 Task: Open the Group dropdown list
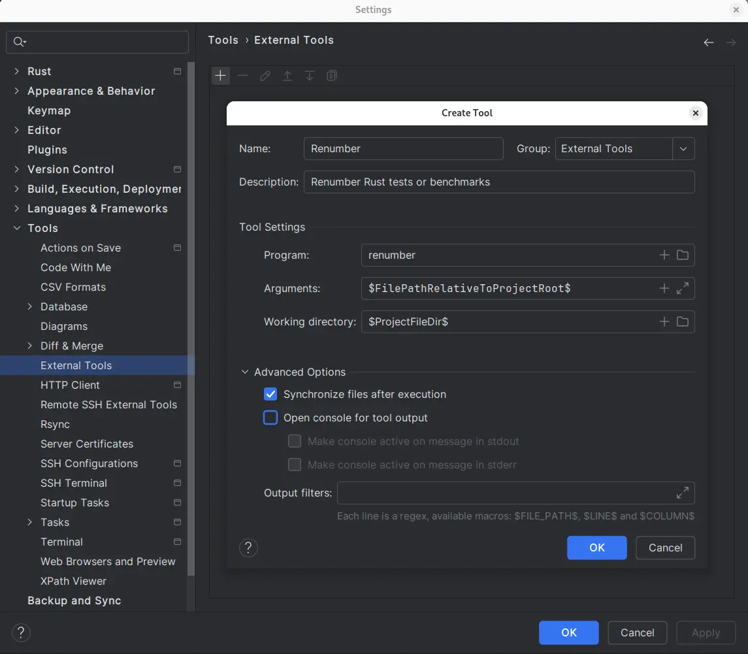pyautogui.click(x=683, y=148)
